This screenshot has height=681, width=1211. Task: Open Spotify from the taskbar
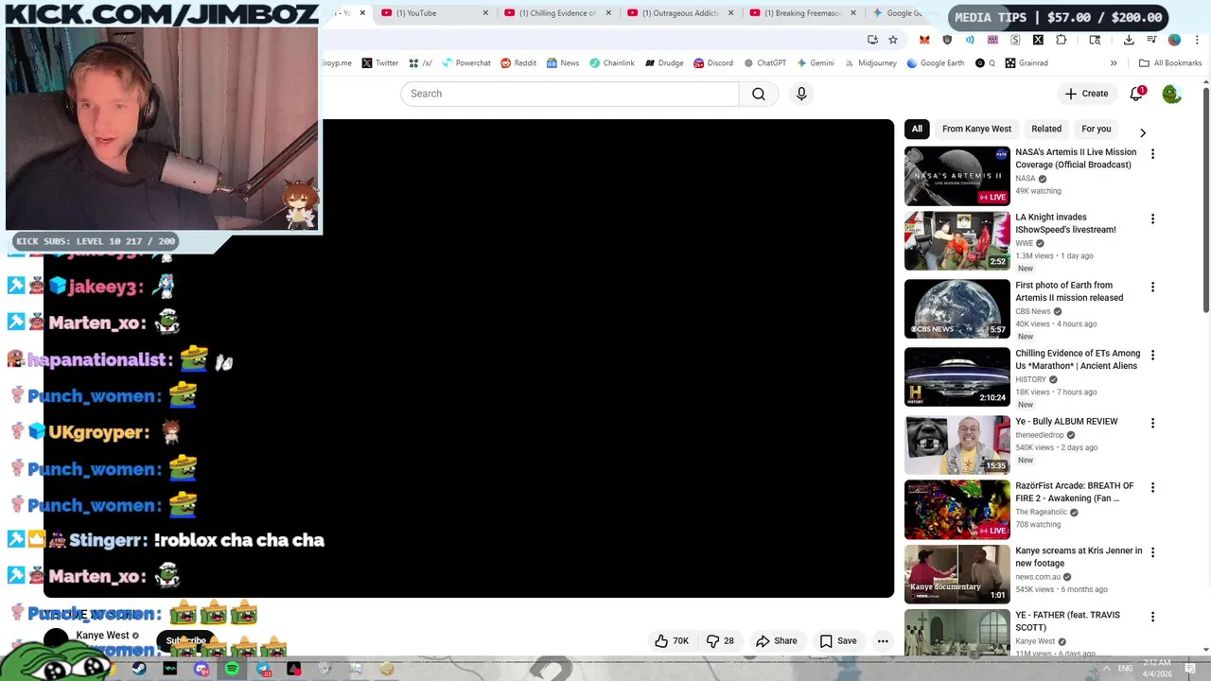tap(232, 669)
